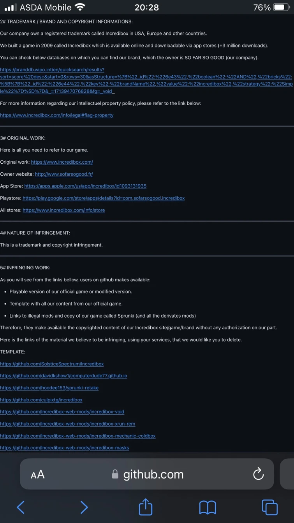Screen dimensions: 294x523
Task: Open the incredibox-web-mods/incredibox-void link
Action: (62, 412)
